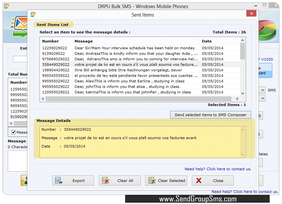
Task: Click the Clear All button
Action: pyautogui.click(x=120, y=180)
